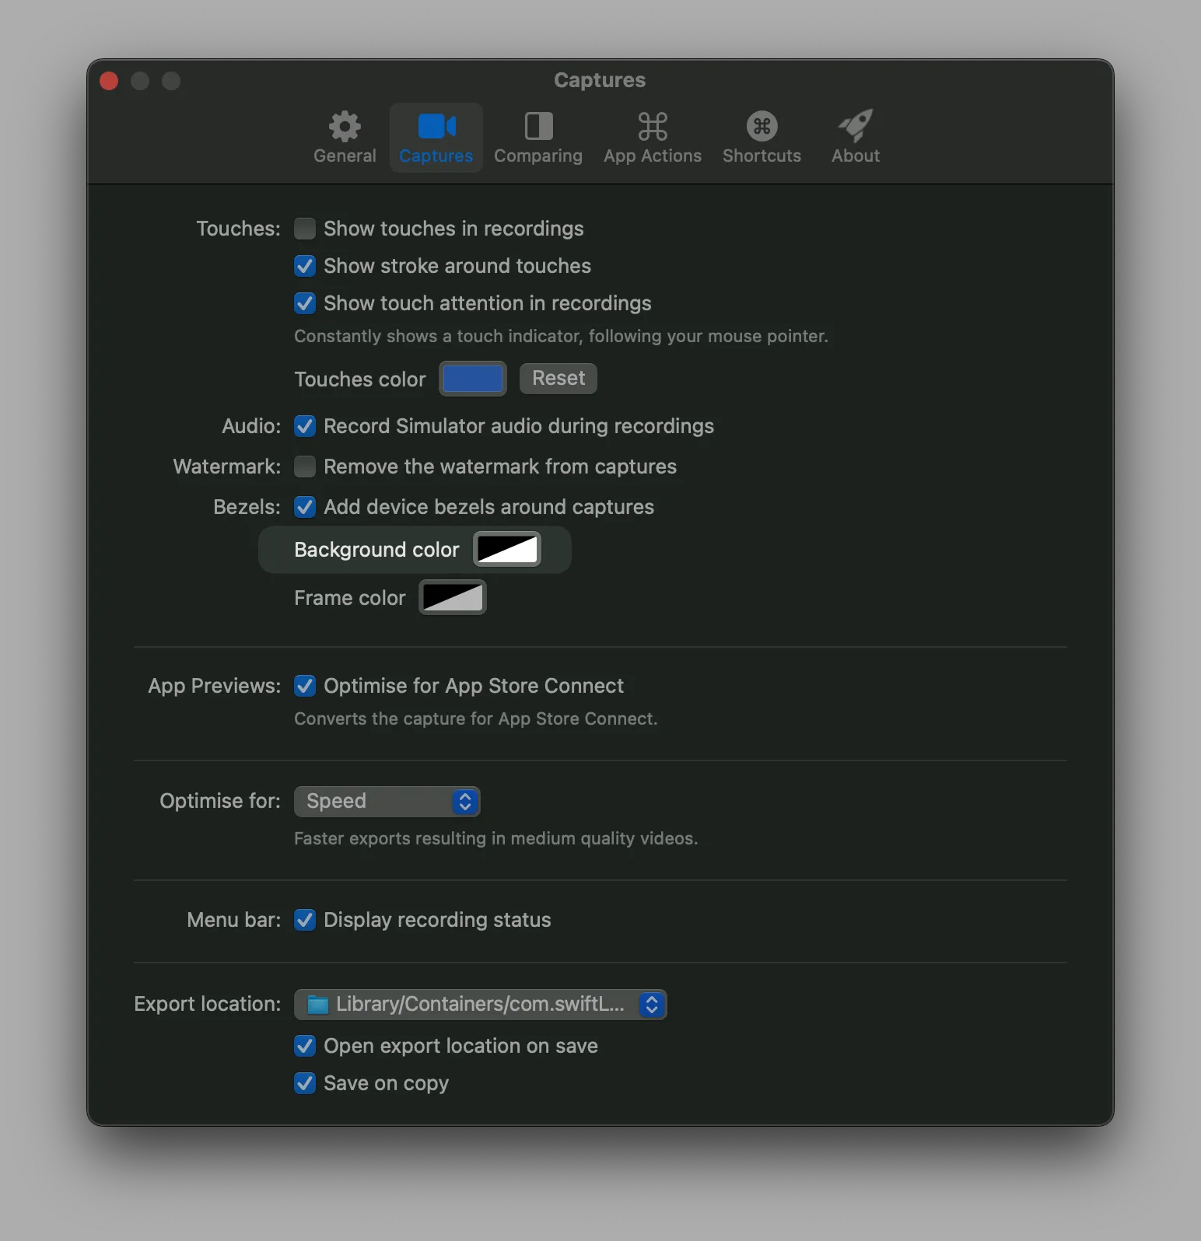Toggle Save on copy checkbox

305,1083
